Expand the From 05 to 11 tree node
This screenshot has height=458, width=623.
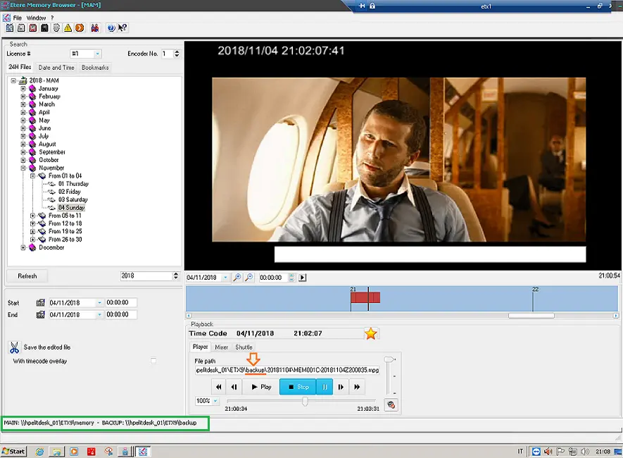click(32, 216)
